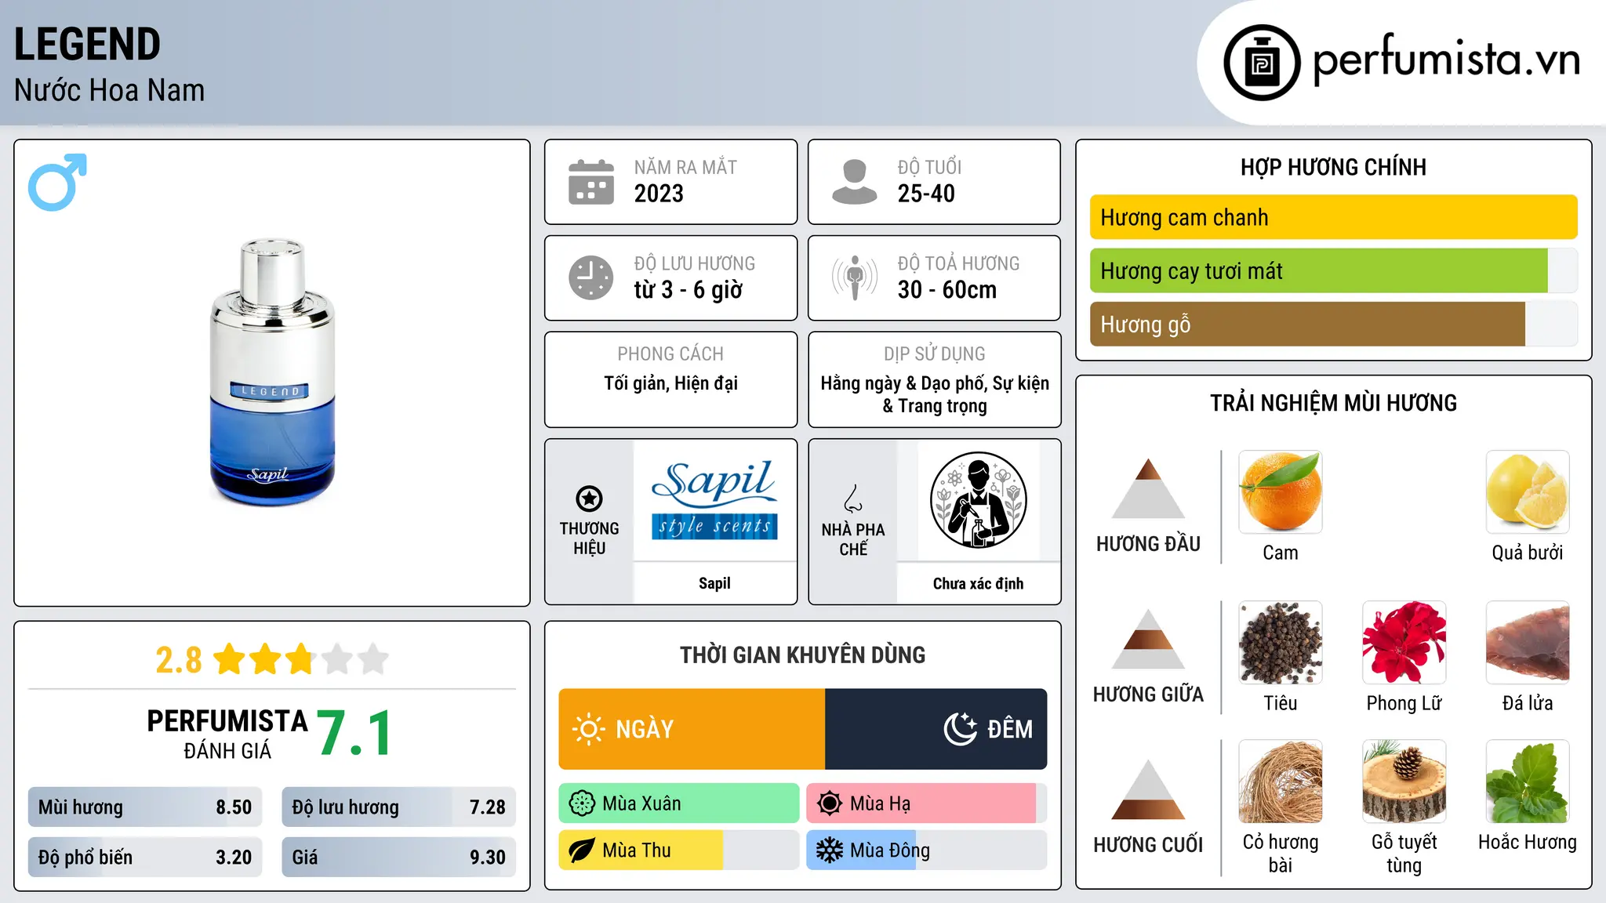Click the flower icon next to Mùa Xuân

(582, 803)
